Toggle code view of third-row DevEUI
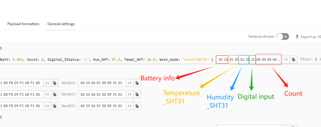321x127 pixels. (130, 106)
